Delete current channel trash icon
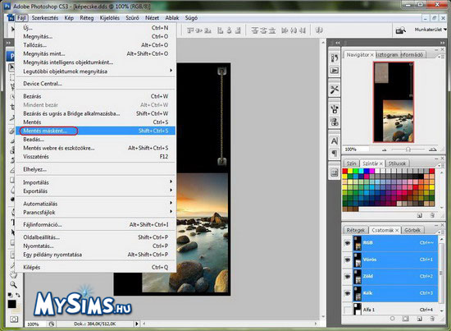Screen dimensions: 451x331 [x=432, y=319]
